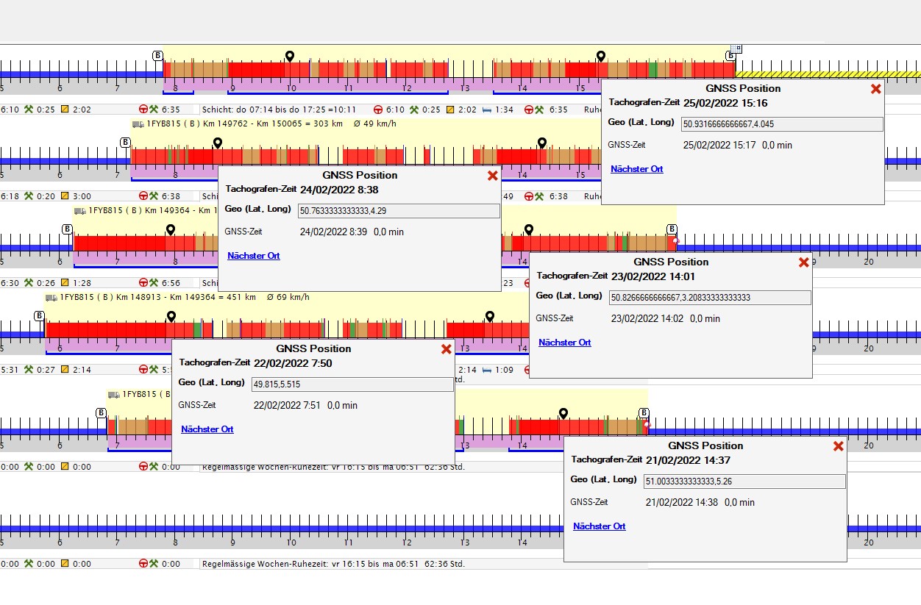Select location pin above the 24/02/2022 popup
This screenshot has width=921, height=605.
pyautogui.click(x=217, y=143)
